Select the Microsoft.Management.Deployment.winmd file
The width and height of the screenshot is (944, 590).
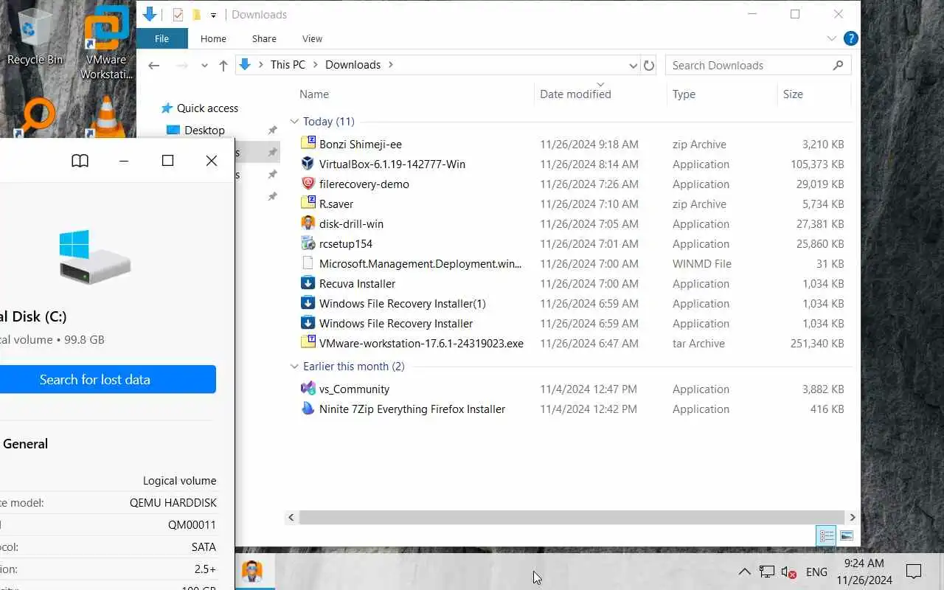(x=420, y=263)
